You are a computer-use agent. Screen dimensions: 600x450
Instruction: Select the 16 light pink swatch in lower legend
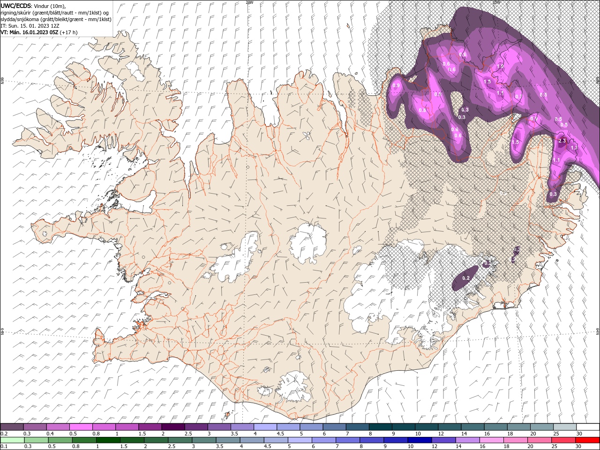point(492,440)
